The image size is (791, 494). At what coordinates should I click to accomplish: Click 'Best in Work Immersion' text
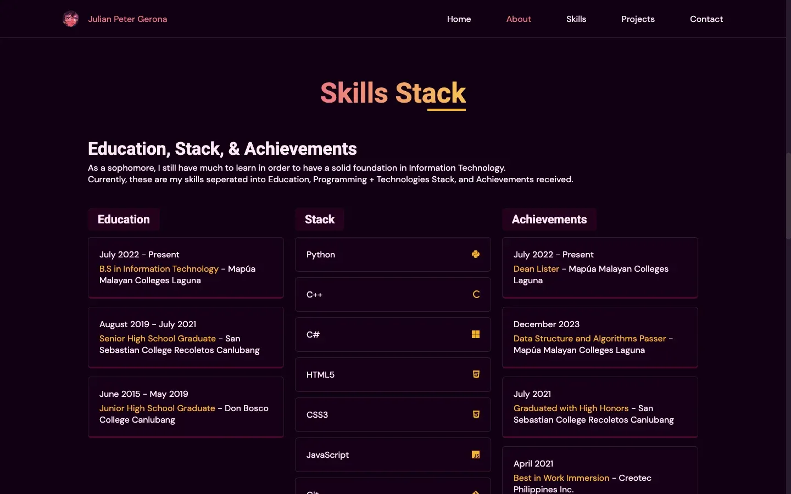tap(561, 478)
